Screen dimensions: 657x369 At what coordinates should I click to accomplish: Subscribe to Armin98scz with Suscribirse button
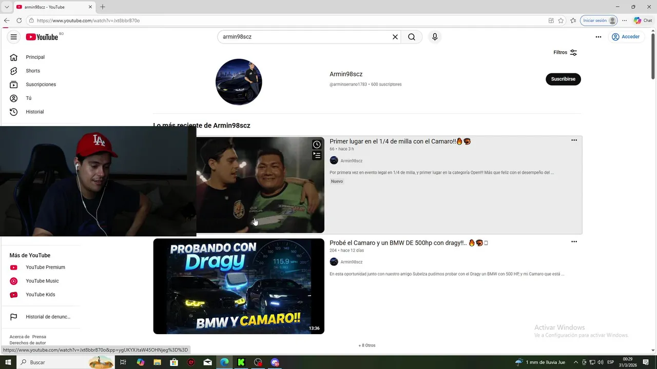(563, 79)
